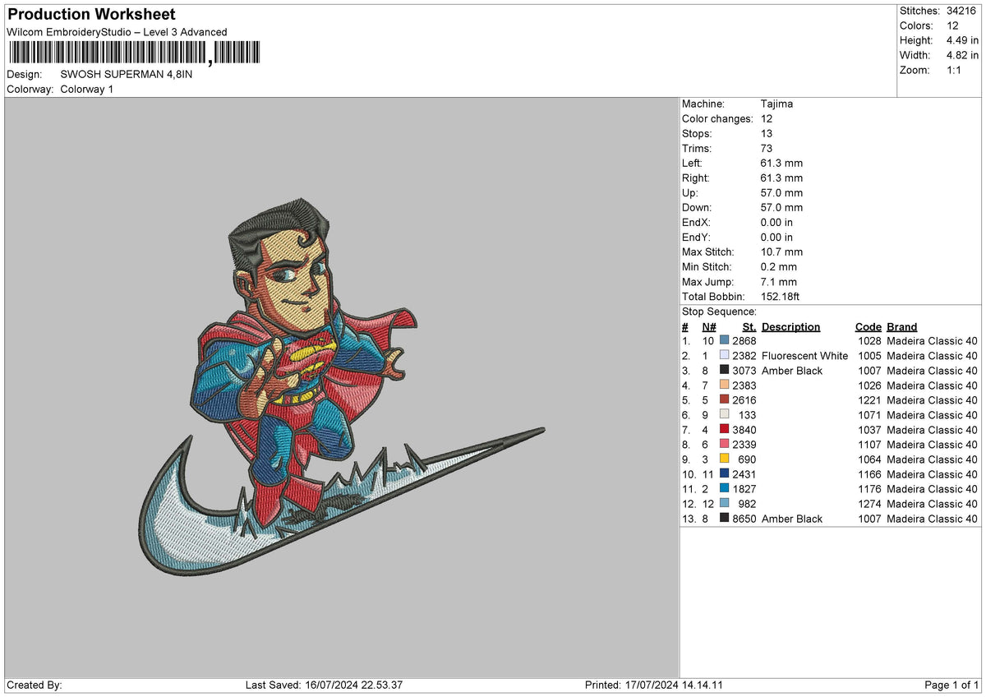Click the Description column header
This screenshot has width=986, height=697.
pos(790,326)
